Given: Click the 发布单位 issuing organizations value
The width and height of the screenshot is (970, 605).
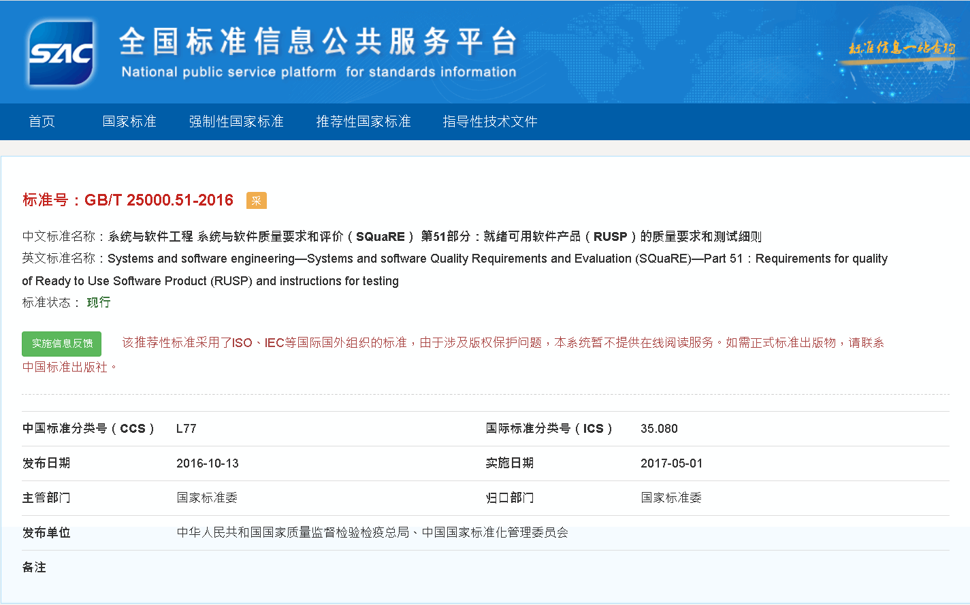Looking at the screenshot, I should click(x=372, y=533).
